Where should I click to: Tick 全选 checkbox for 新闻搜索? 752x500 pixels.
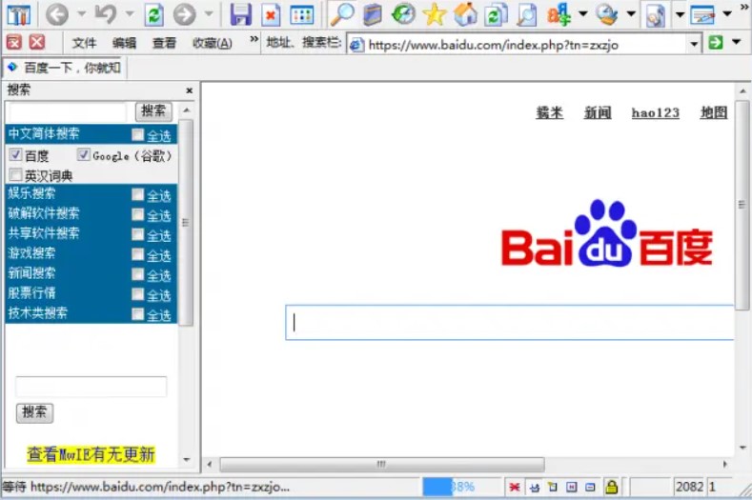138,273
